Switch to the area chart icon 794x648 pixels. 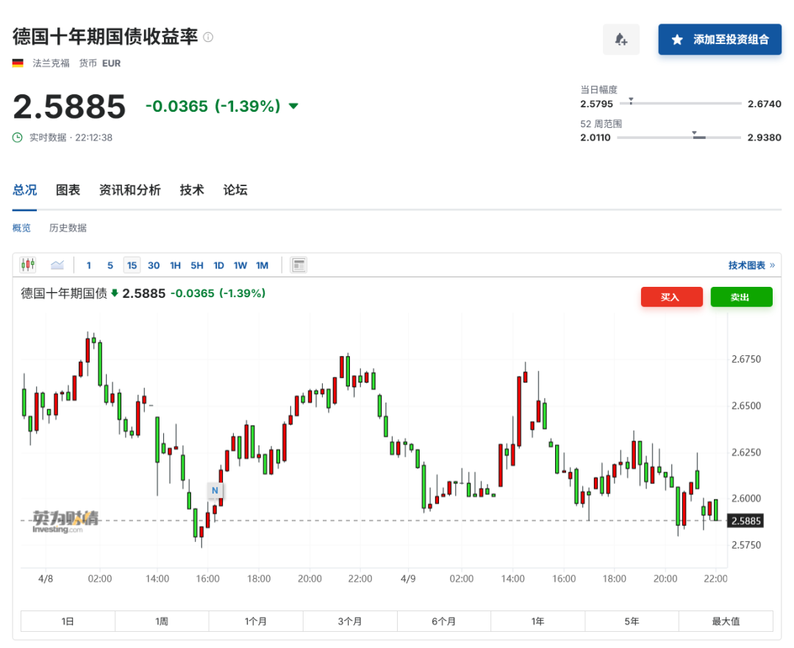pyautogui.click(x=57, y=265)
